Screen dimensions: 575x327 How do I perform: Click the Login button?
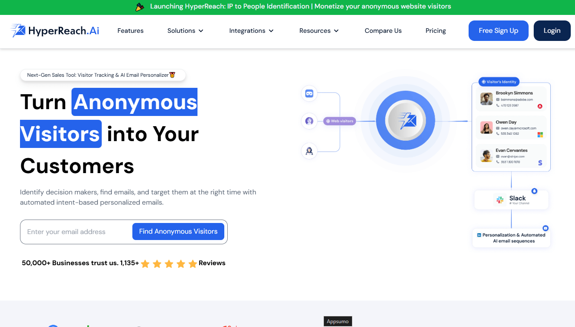point(552,31)
